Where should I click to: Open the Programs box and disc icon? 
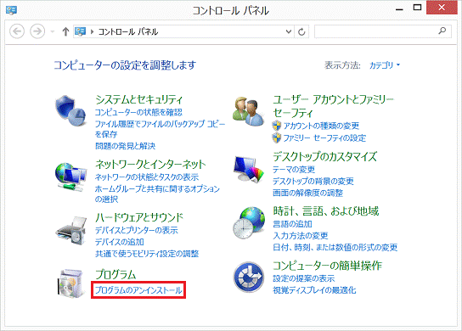(x=71, y=283)
